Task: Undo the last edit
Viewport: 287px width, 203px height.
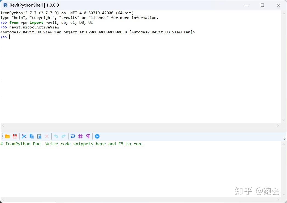Action: 56,136
